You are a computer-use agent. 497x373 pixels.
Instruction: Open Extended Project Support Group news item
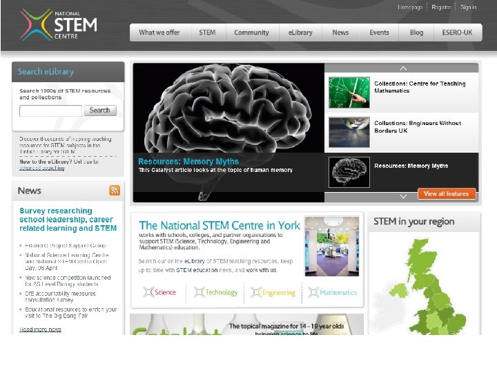(x=66, y=245)
